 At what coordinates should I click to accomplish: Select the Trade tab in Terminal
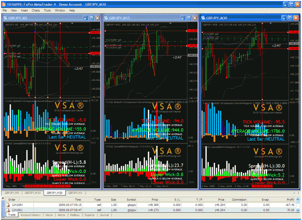(x=12, y=215)
